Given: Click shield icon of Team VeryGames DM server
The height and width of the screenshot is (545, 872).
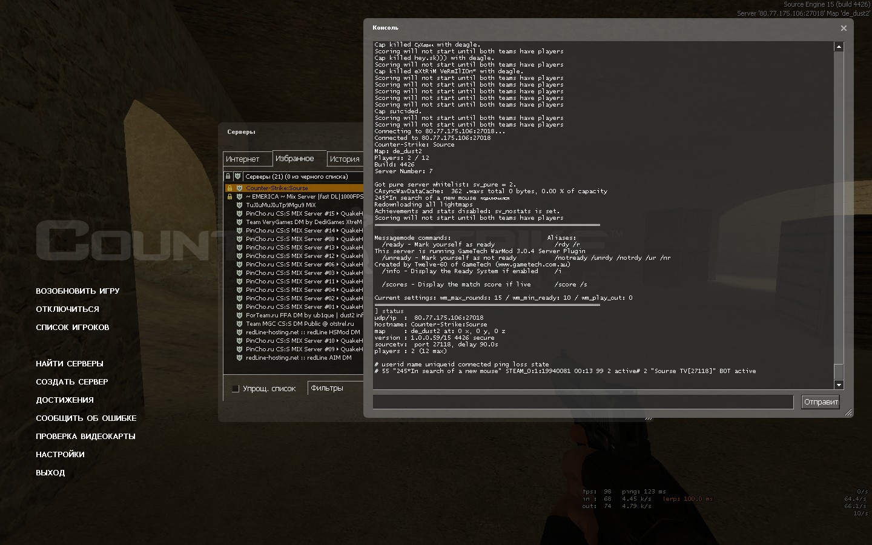Looking at the screenshot, I should point(239,222).
